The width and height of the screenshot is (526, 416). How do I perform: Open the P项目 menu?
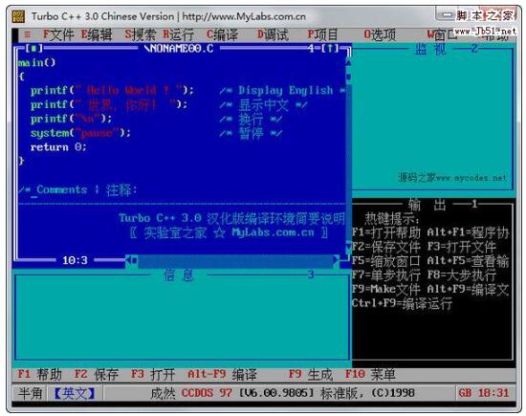click(x=322, y=34)
